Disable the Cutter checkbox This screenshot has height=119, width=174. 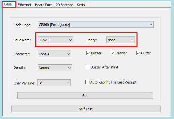[x=138, y=53]
